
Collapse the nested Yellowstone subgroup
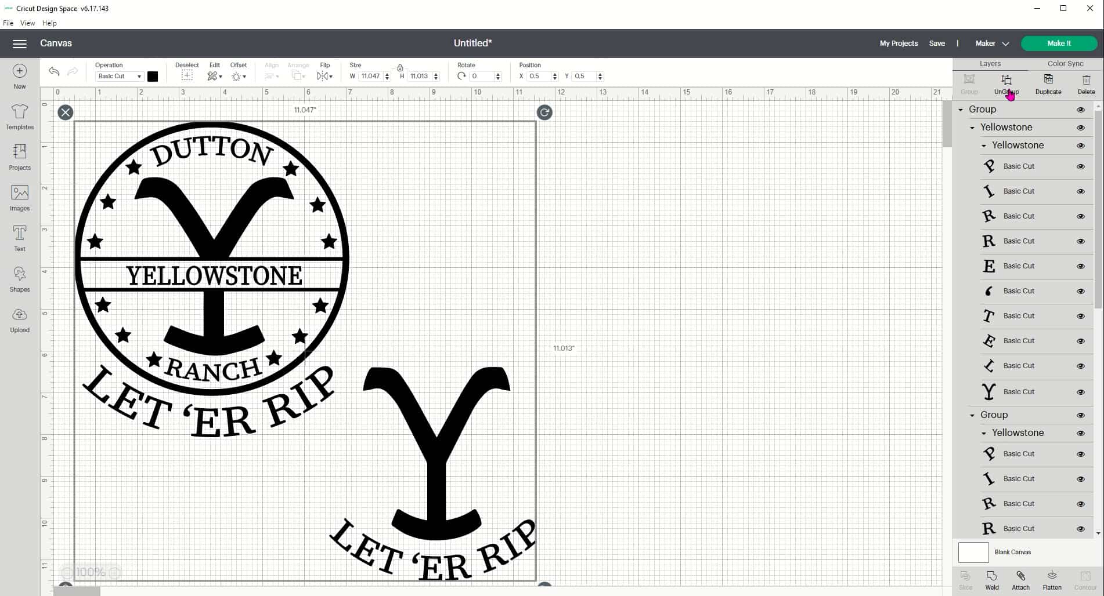(984, 146)
